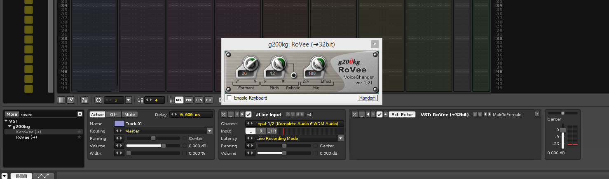Screen dimensions: 609x179
Task: Select L input channel
Action: click(250, 131)
